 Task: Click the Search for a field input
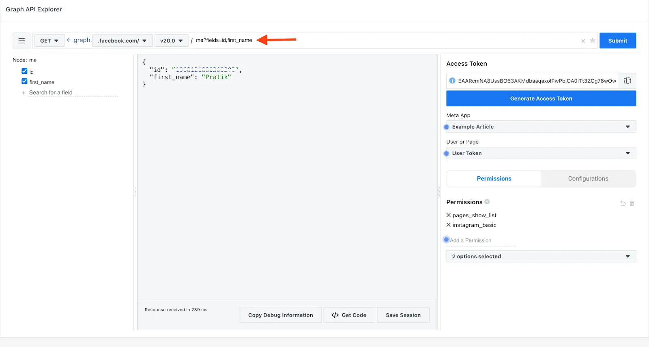(x=73, y=92)
